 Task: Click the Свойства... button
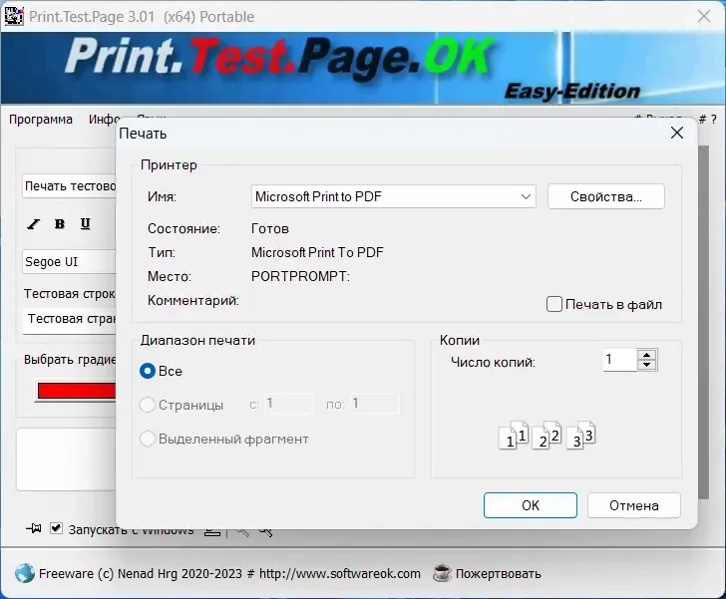pyautogui.click(x=606, y=196)
